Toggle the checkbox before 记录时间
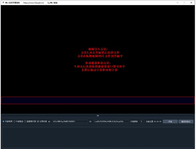This screenshot has width=196, height=149. pyautogui.click(x=38, y=122)
